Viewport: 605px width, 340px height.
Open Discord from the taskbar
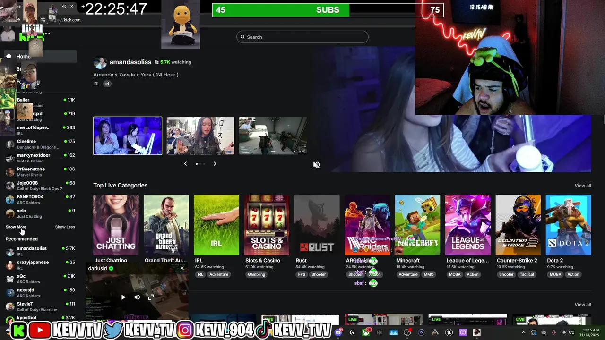pyautogui.click(x=338, y=332)
